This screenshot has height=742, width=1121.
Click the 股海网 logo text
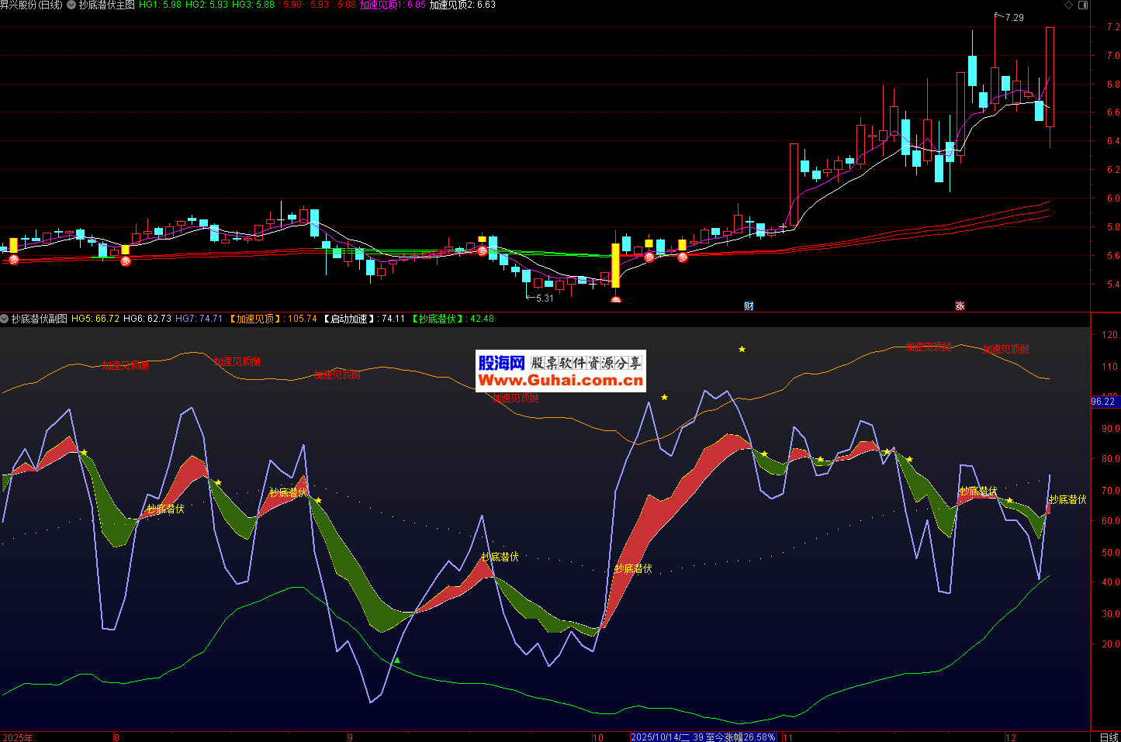click(x=501, y=363)
